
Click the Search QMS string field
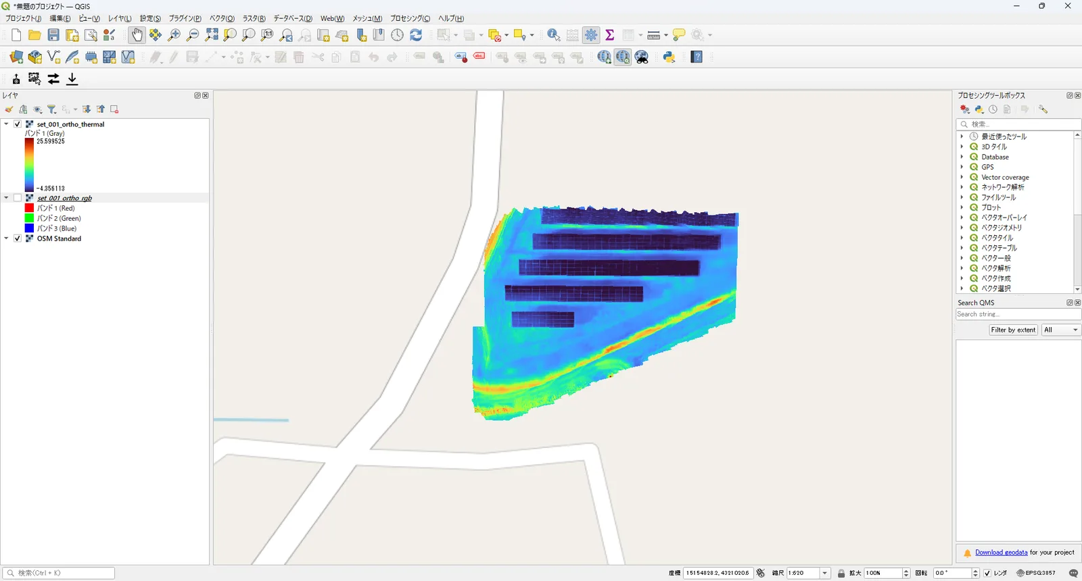[1018, 314]
